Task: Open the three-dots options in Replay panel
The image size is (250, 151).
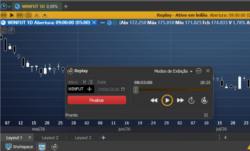Action: (x=199, y=71)
